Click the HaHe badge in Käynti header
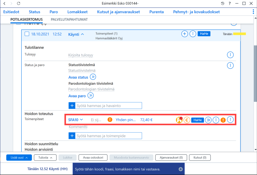 point(204,34)
